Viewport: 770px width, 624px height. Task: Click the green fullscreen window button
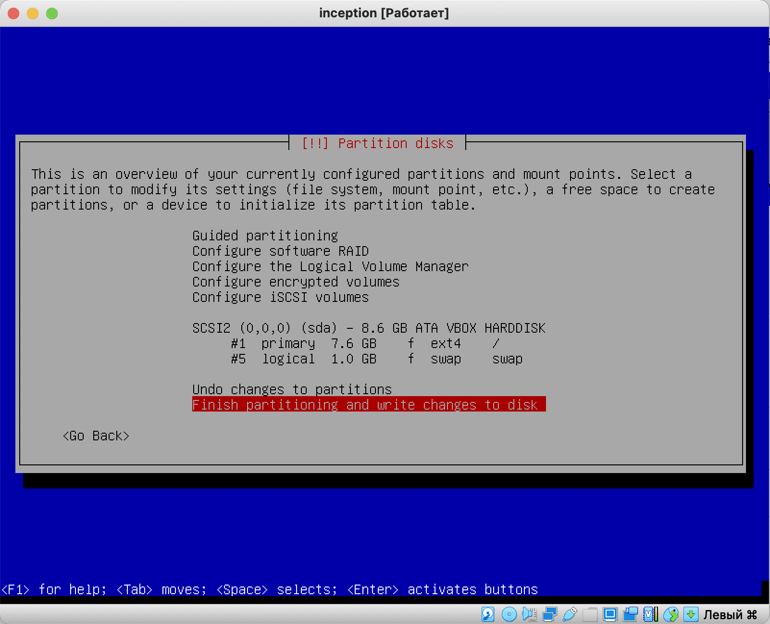click(52, 13)
